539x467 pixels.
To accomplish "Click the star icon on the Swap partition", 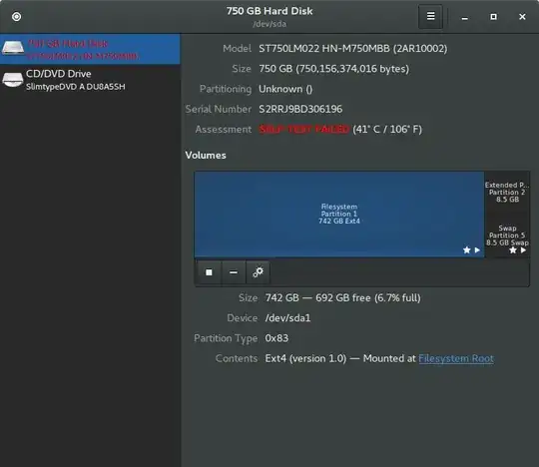I will tap(512, 249).
